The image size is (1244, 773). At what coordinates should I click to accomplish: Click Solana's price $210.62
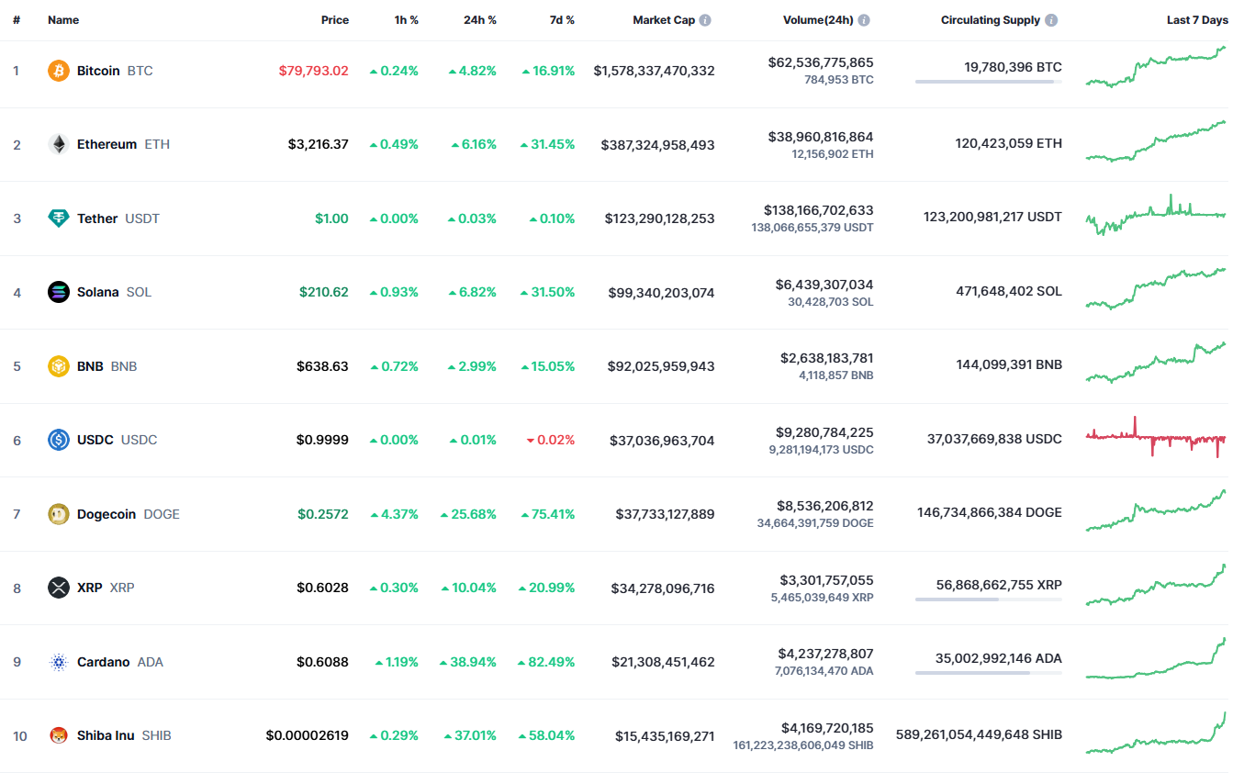point(324,292)
